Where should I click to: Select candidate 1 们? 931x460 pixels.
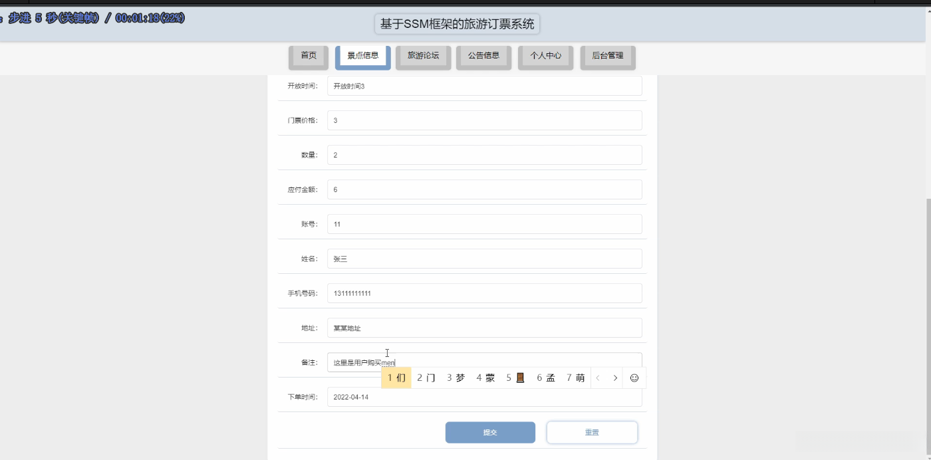[x=396, y=378]
